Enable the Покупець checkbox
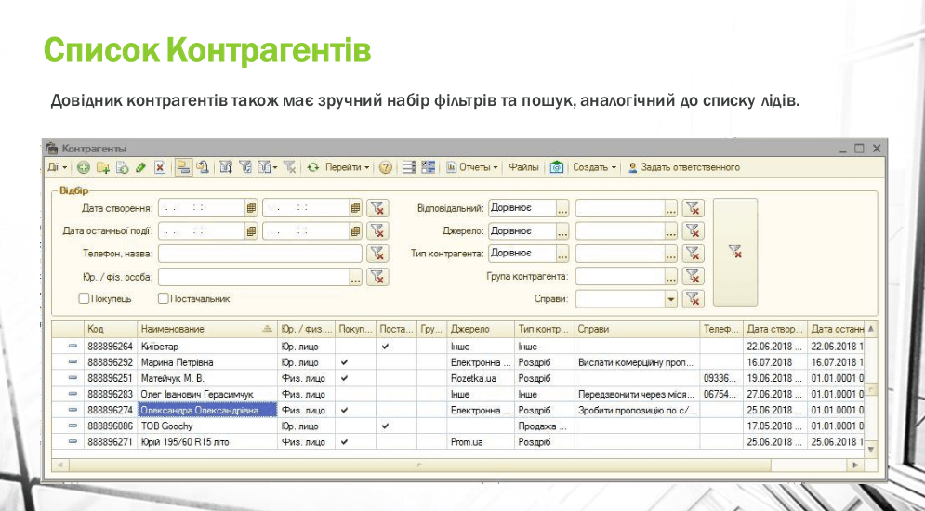The height and width of the screenshot is (511, 925). pos(85,299)
